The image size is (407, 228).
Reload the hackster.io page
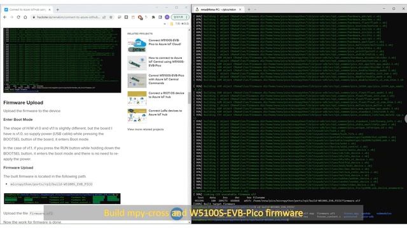click(x=18, y=17)
